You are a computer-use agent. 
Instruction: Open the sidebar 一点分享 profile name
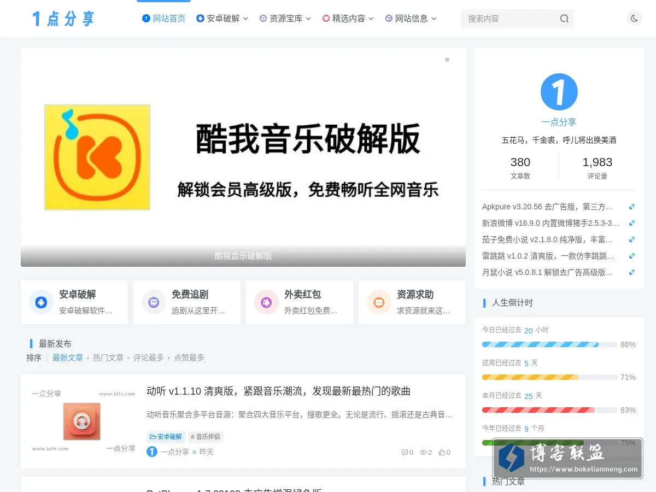click(x=559, y=122)
